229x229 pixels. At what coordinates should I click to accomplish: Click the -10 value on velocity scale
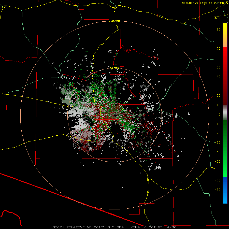click(218, 124)
